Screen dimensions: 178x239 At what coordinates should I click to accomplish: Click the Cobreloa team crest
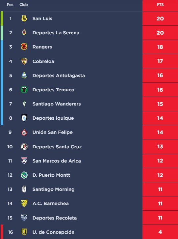click(24, 61)
